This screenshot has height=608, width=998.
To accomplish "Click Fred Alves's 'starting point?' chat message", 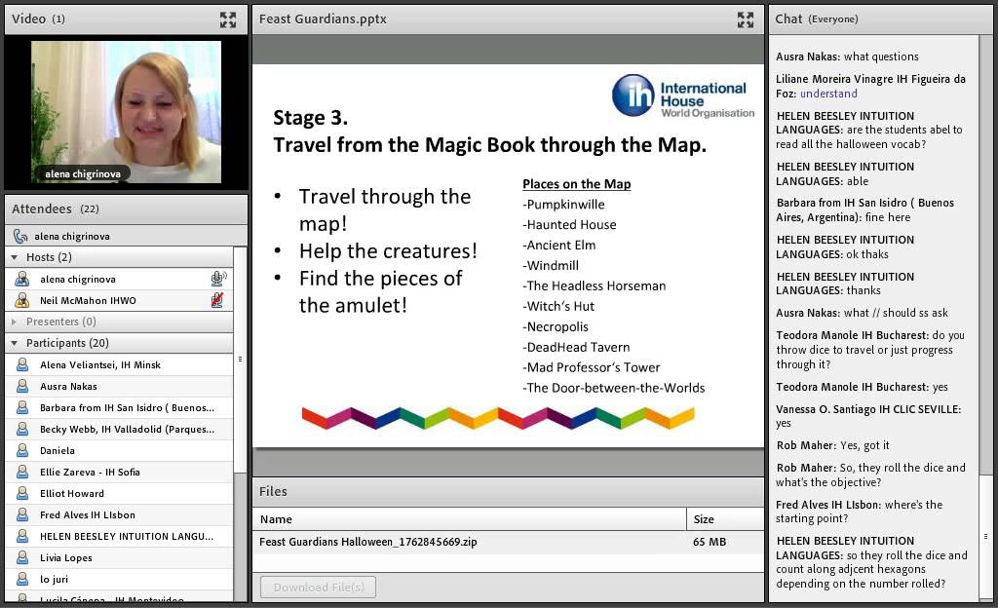I will pos(860,512).
